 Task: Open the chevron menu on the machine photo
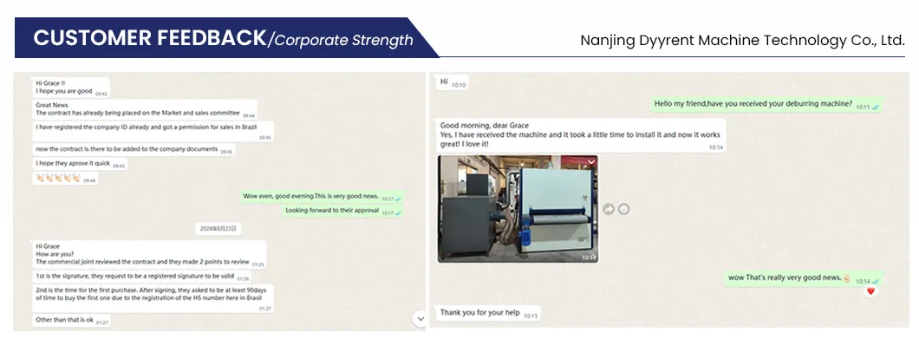[591, 162]
